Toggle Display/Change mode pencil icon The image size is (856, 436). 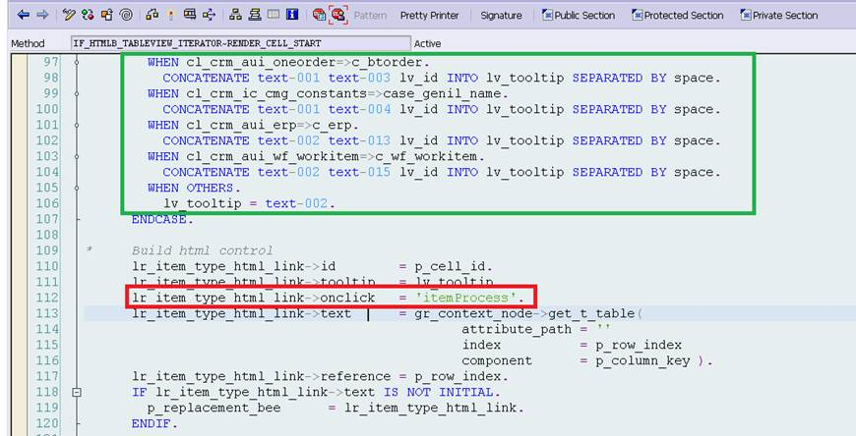pyautogui.click(x=69, y=15)
